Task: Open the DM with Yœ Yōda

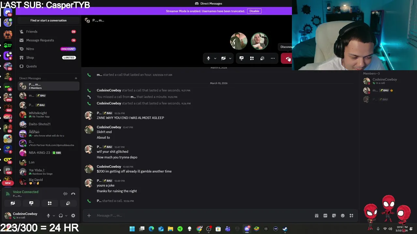Action: tap(48, 172)
